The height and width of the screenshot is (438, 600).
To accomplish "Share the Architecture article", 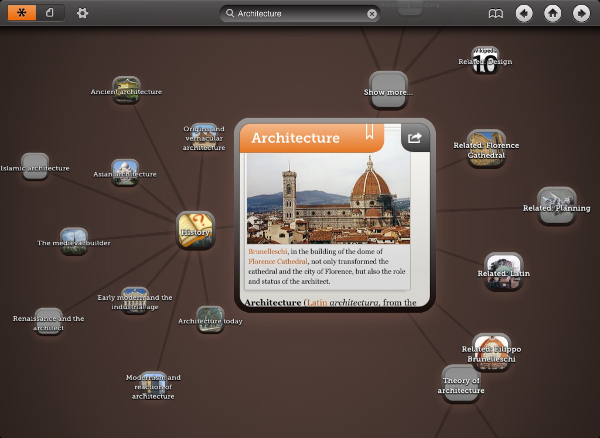I will [415, 138].
